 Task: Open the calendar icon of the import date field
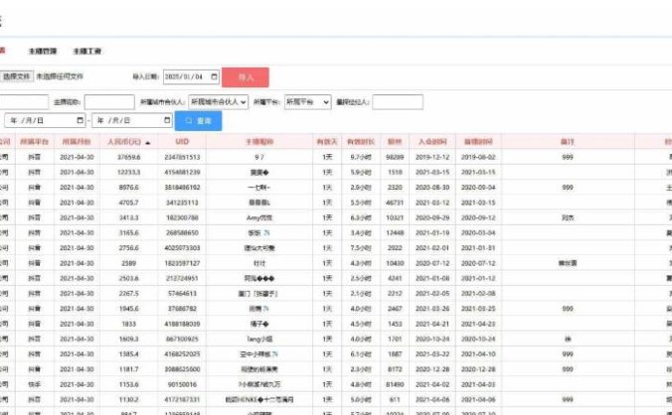pyautogui.click(x=215, y=76)
